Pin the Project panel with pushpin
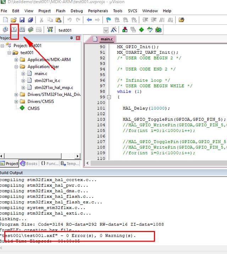This screenshot has width=227, height=254. point(71,38)
